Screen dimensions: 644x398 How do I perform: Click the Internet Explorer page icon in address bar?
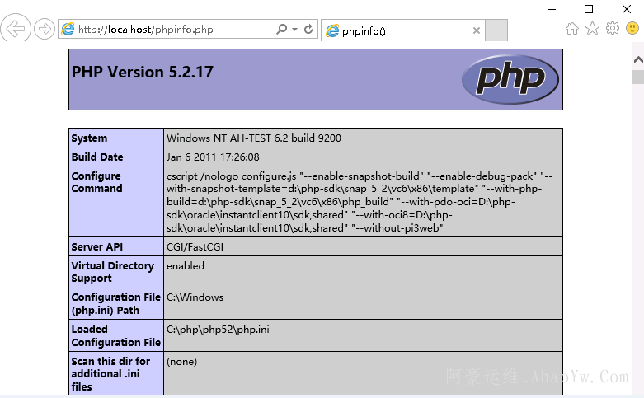click(68, 30)
